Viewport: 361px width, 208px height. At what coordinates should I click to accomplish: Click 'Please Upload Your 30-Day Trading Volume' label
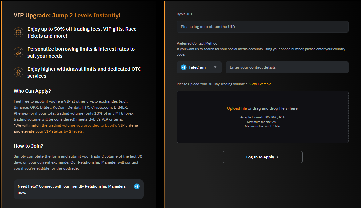212,84
